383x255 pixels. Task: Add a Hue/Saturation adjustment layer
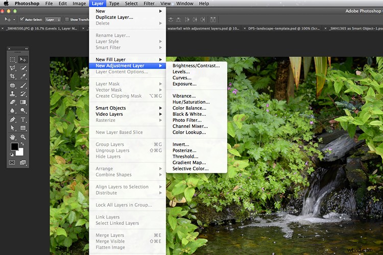click(x=197, y=102)
